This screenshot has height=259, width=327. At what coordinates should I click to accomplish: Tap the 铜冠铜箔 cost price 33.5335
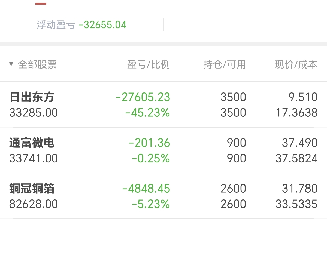[x=297, y=204]
